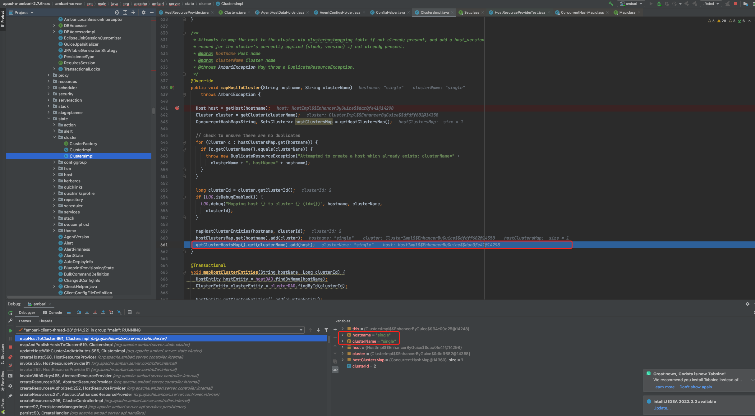Toggle the JRebel tool window sidebar button

[3, 405]
